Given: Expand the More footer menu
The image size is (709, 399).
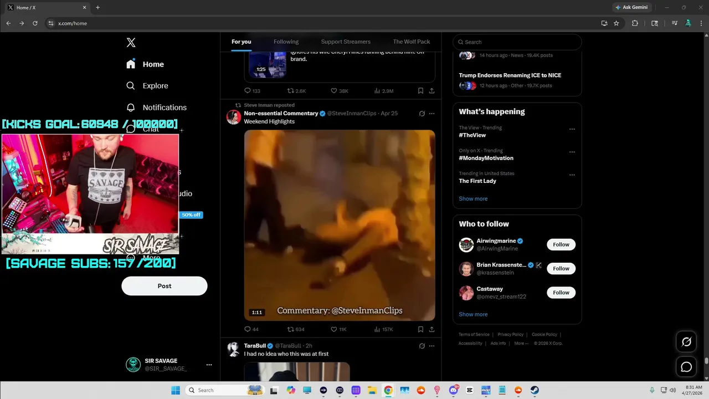Looking at the screenshot, I should [x=521, y=344].
